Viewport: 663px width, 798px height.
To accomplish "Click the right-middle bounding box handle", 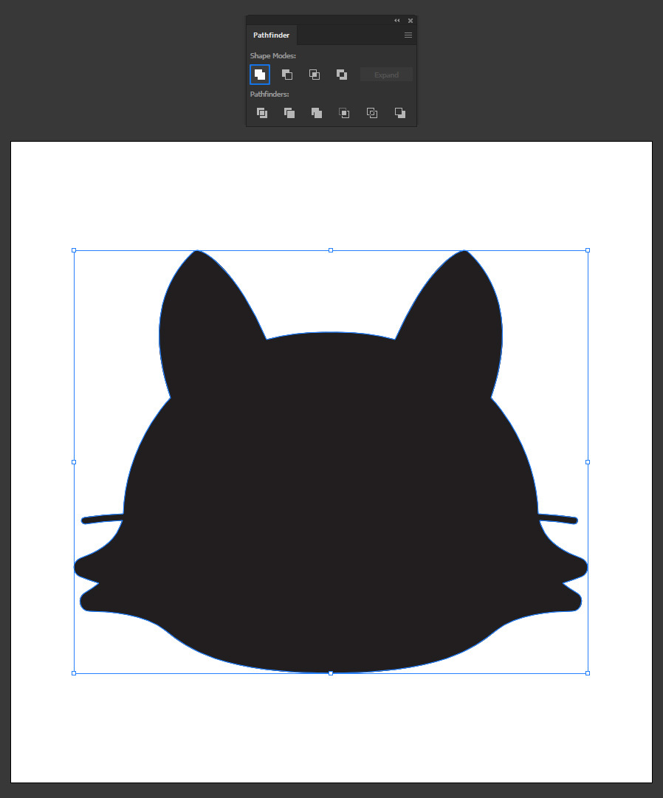I will pos(588,462).
